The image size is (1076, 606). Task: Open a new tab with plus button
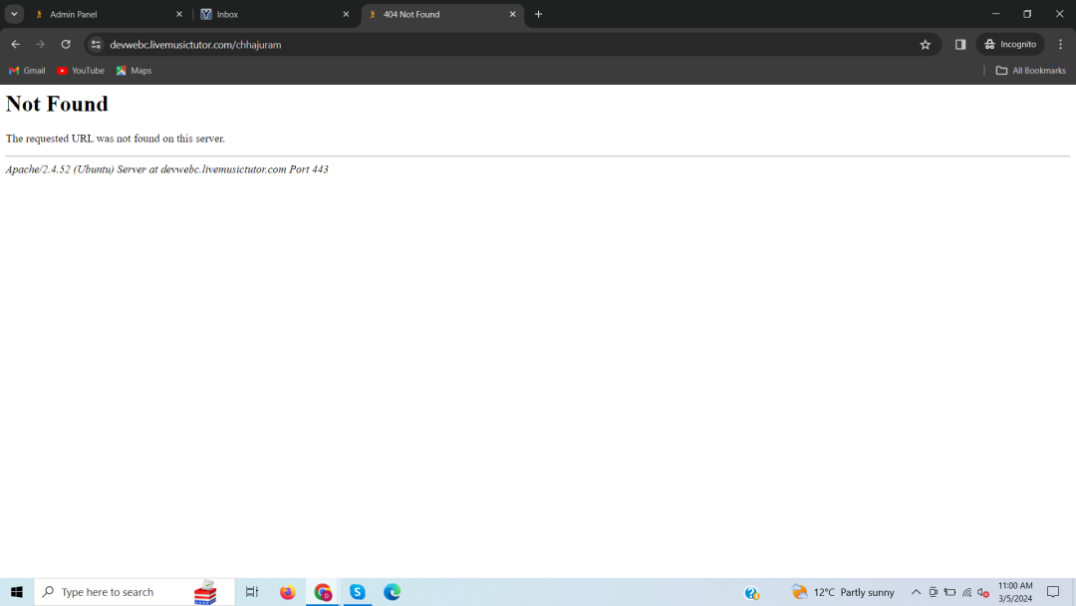pos(539,14)
